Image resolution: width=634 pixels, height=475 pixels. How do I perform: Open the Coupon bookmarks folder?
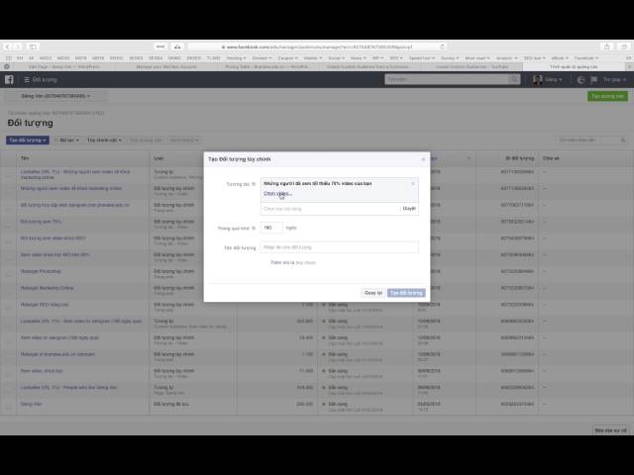click(287, 58)
